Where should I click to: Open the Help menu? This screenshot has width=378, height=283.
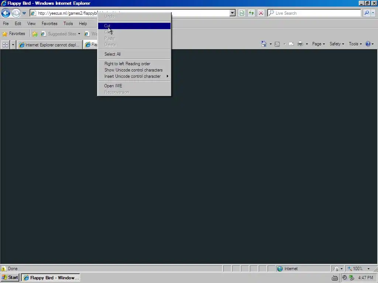tap(83, 24)
